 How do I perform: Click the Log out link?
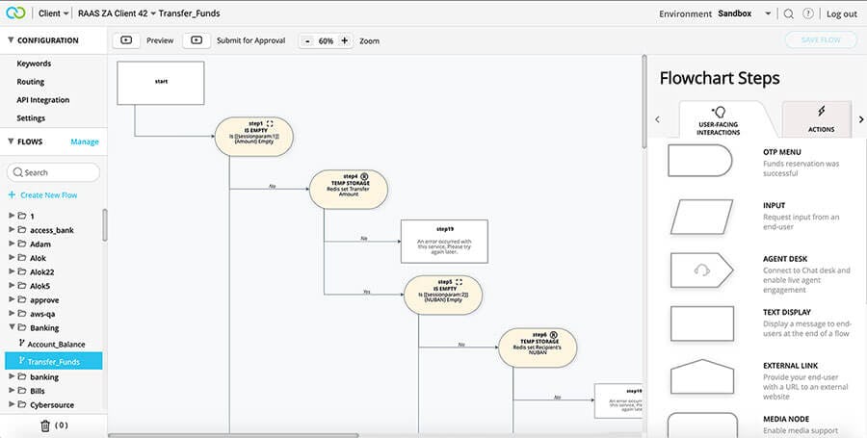tap(842, 13)
